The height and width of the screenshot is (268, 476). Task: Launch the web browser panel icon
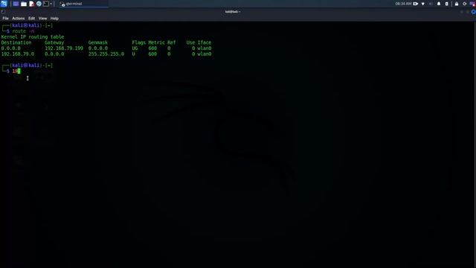tap(39, 4)
